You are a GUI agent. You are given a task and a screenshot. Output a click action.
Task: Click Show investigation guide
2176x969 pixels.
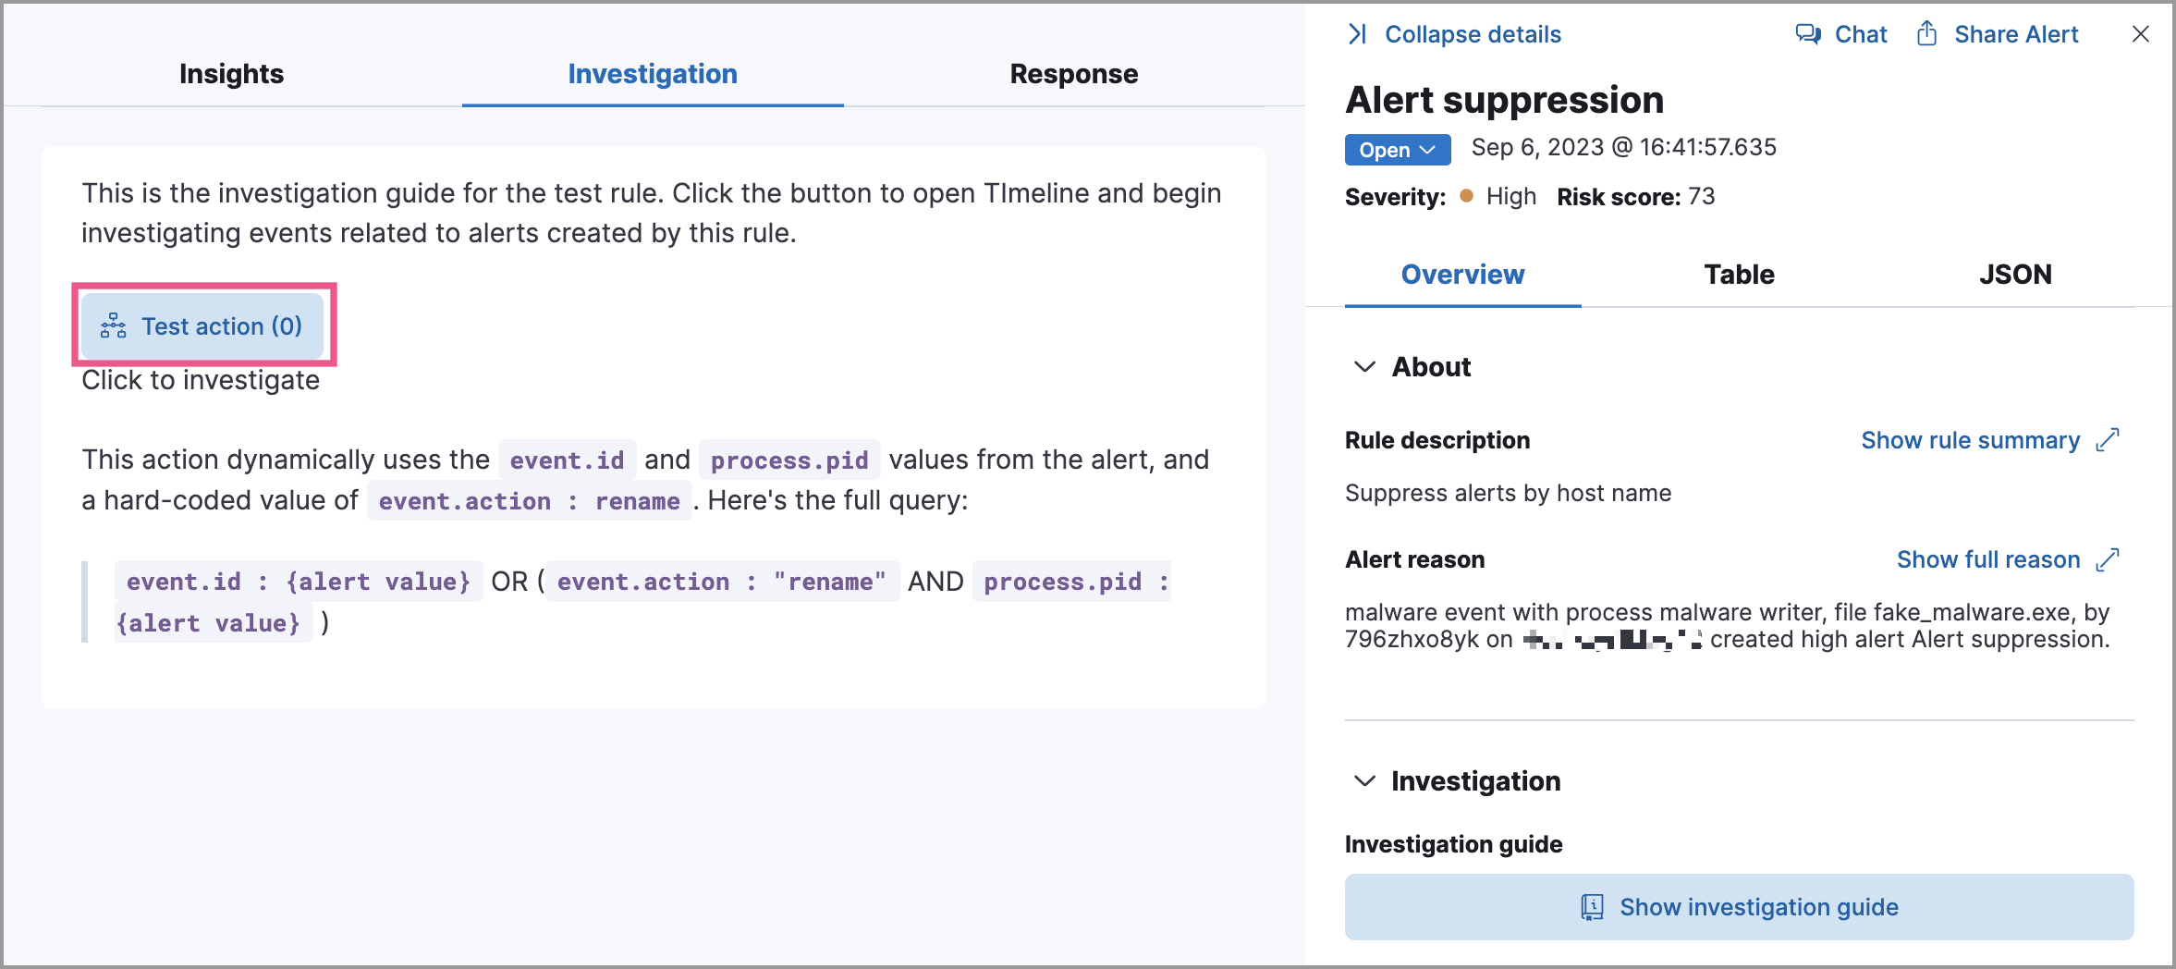coord(1756,907)
